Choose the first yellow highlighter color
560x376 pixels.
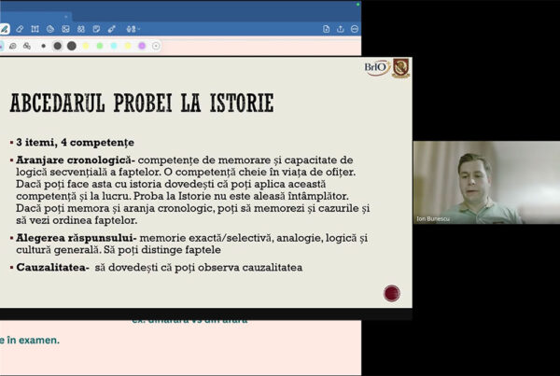86,46
